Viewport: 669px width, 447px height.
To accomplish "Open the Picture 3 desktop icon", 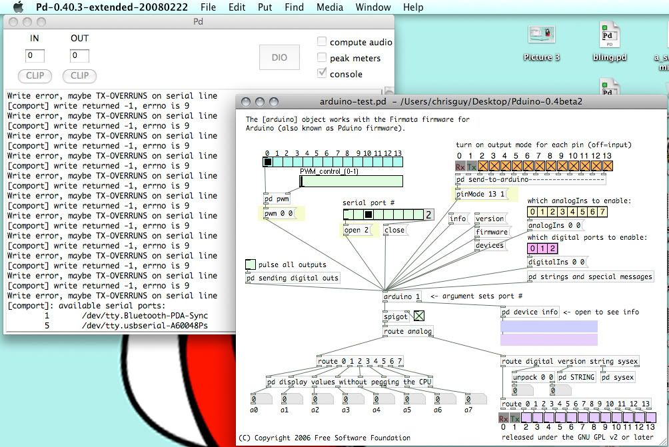I will (x=541, y=37).
